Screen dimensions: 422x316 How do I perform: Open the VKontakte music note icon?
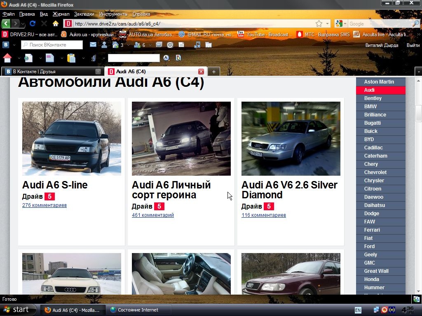(x=197, y=45)
